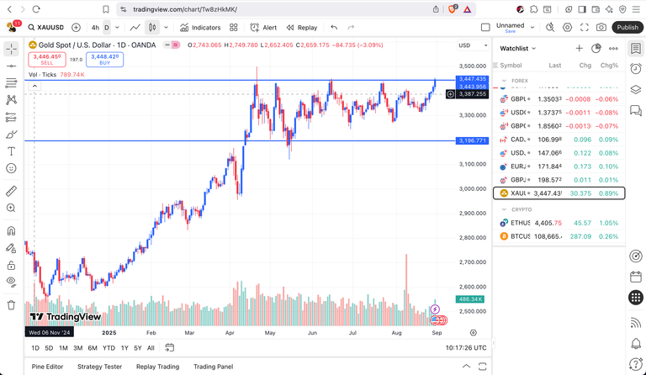Select the 1M date range
The image size is (646, 375).
pos(63,348)
